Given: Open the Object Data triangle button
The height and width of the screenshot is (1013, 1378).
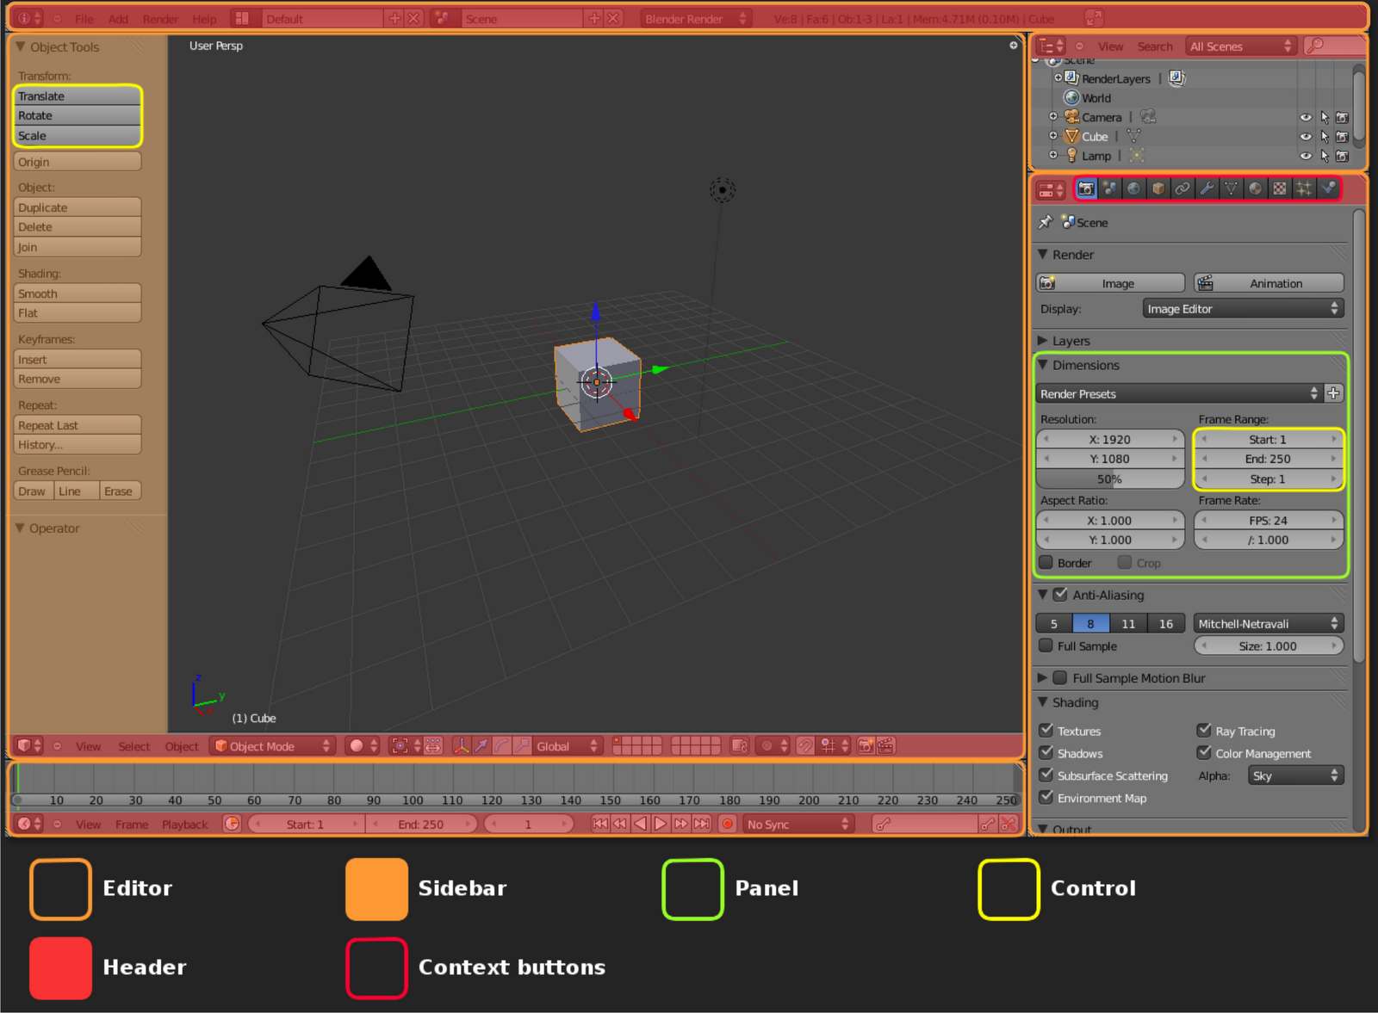Looking at the screenshot, I should click(x=1231, y=188).
